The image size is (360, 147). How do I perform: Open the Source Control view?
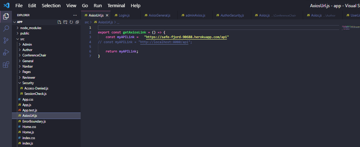[x=6, y=41]
